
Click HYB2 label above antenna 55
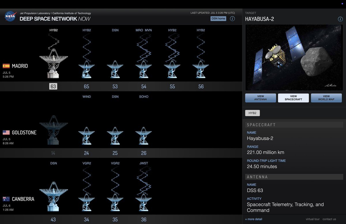click(172, 30)
